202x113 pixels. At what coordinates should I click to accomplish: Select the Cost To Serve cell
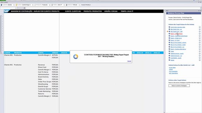tap(43, 72)
